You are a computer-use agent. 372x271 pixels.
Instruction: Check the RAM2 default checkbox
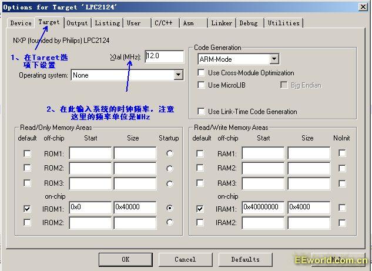click(x=200, y=168)
